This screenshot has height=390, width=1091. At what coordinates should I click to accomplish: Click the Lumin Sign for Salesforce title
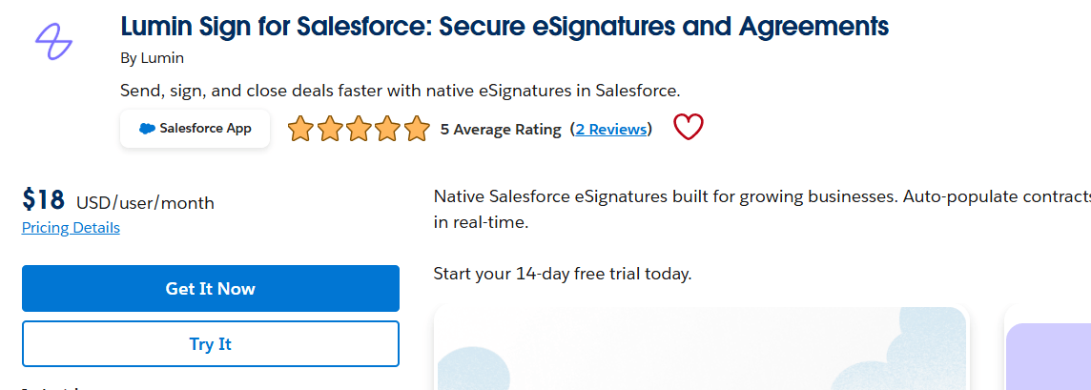click(504, 27)
